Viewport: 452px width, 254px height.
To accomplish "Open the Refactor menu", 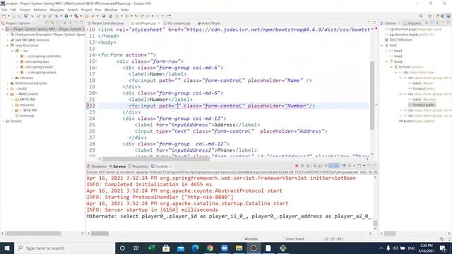I will (x=40, y=10).
